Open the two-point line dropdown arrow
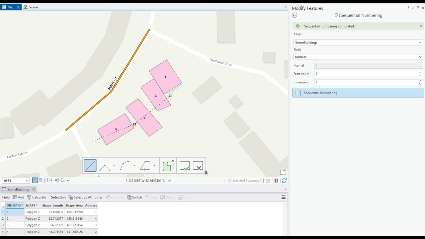 114,165
